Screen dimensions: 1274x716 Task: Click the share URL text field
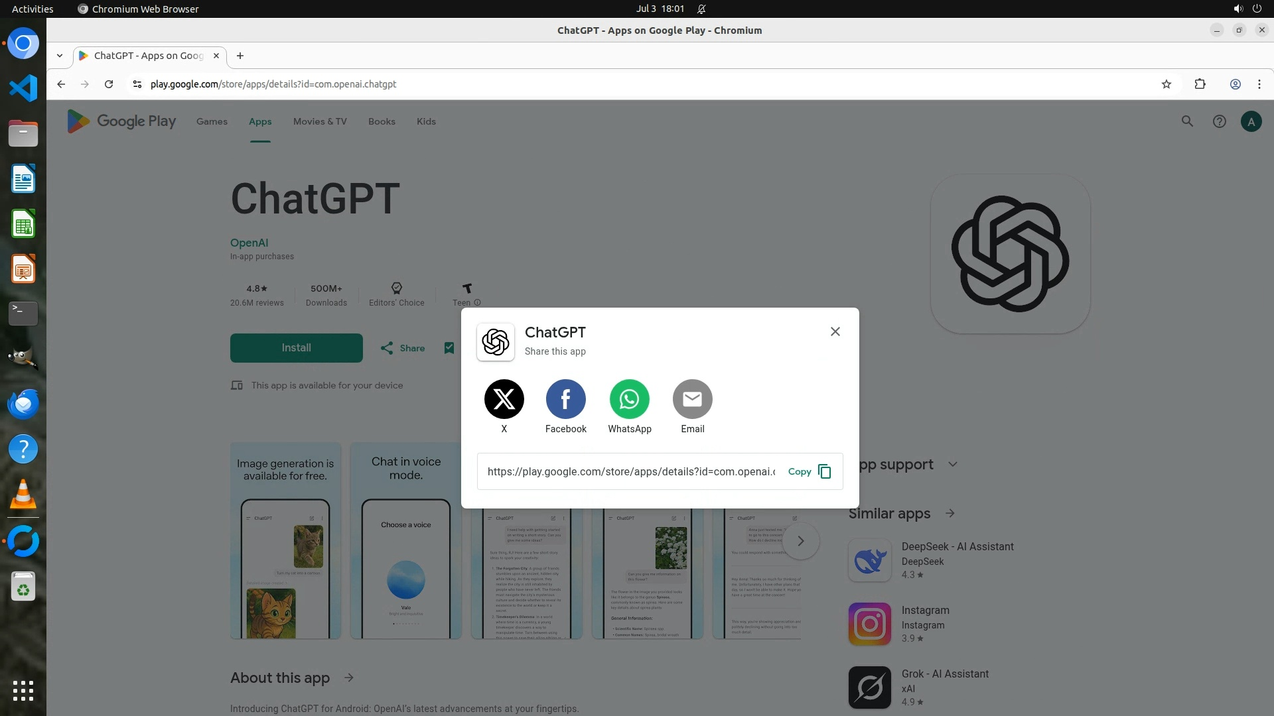pos(630,471)
